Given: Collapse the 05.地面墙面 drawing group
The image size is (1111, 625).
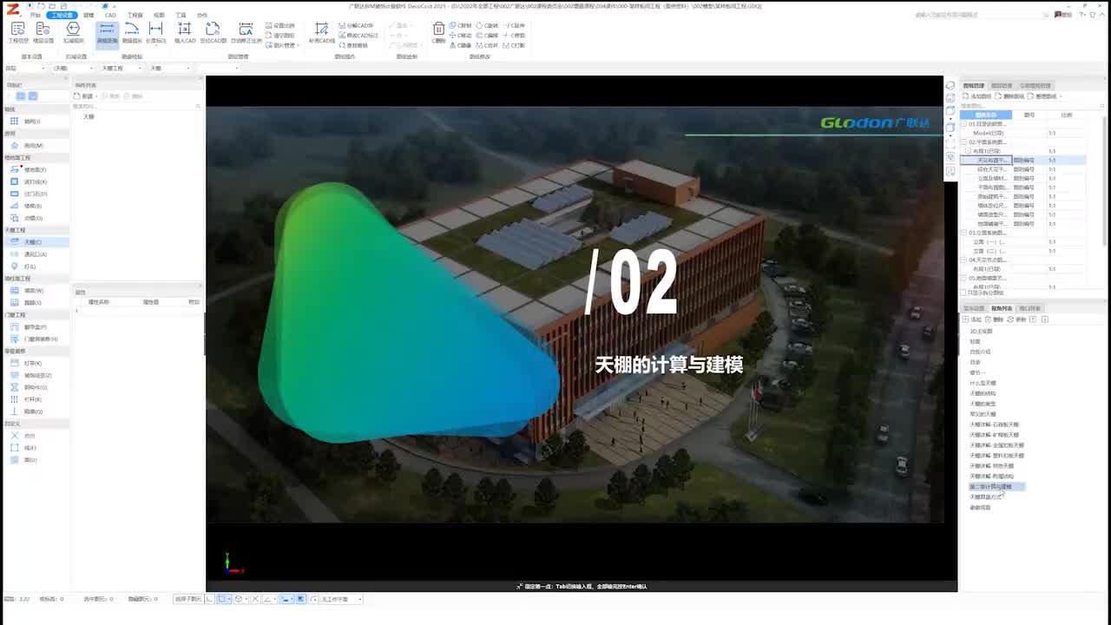Looking at the screenshot, I should (x=963, y=278).
